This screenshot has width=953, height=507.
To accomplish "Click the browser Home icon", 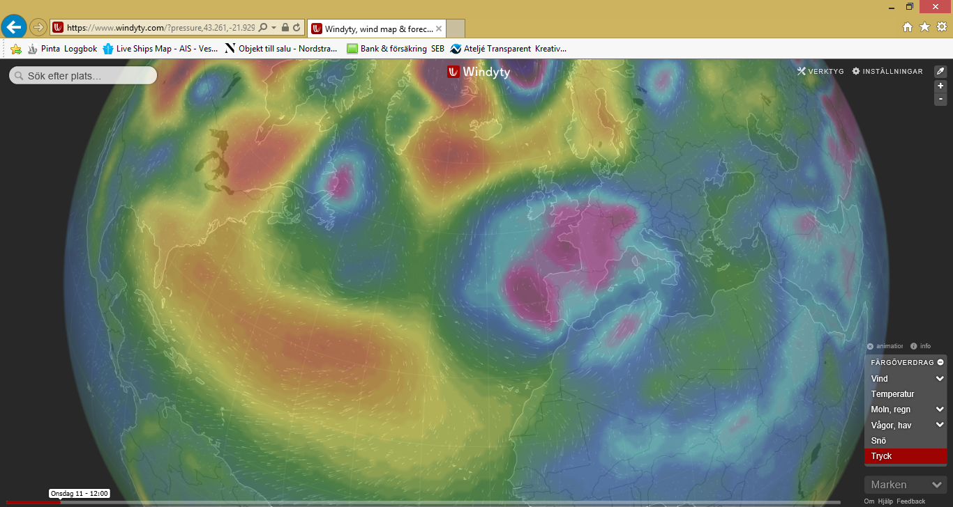I will (908, 27).
